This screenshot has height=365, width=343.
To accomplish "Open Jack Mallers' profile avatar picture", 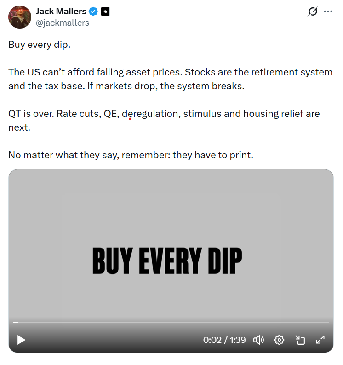I will [x=20, y=17].
